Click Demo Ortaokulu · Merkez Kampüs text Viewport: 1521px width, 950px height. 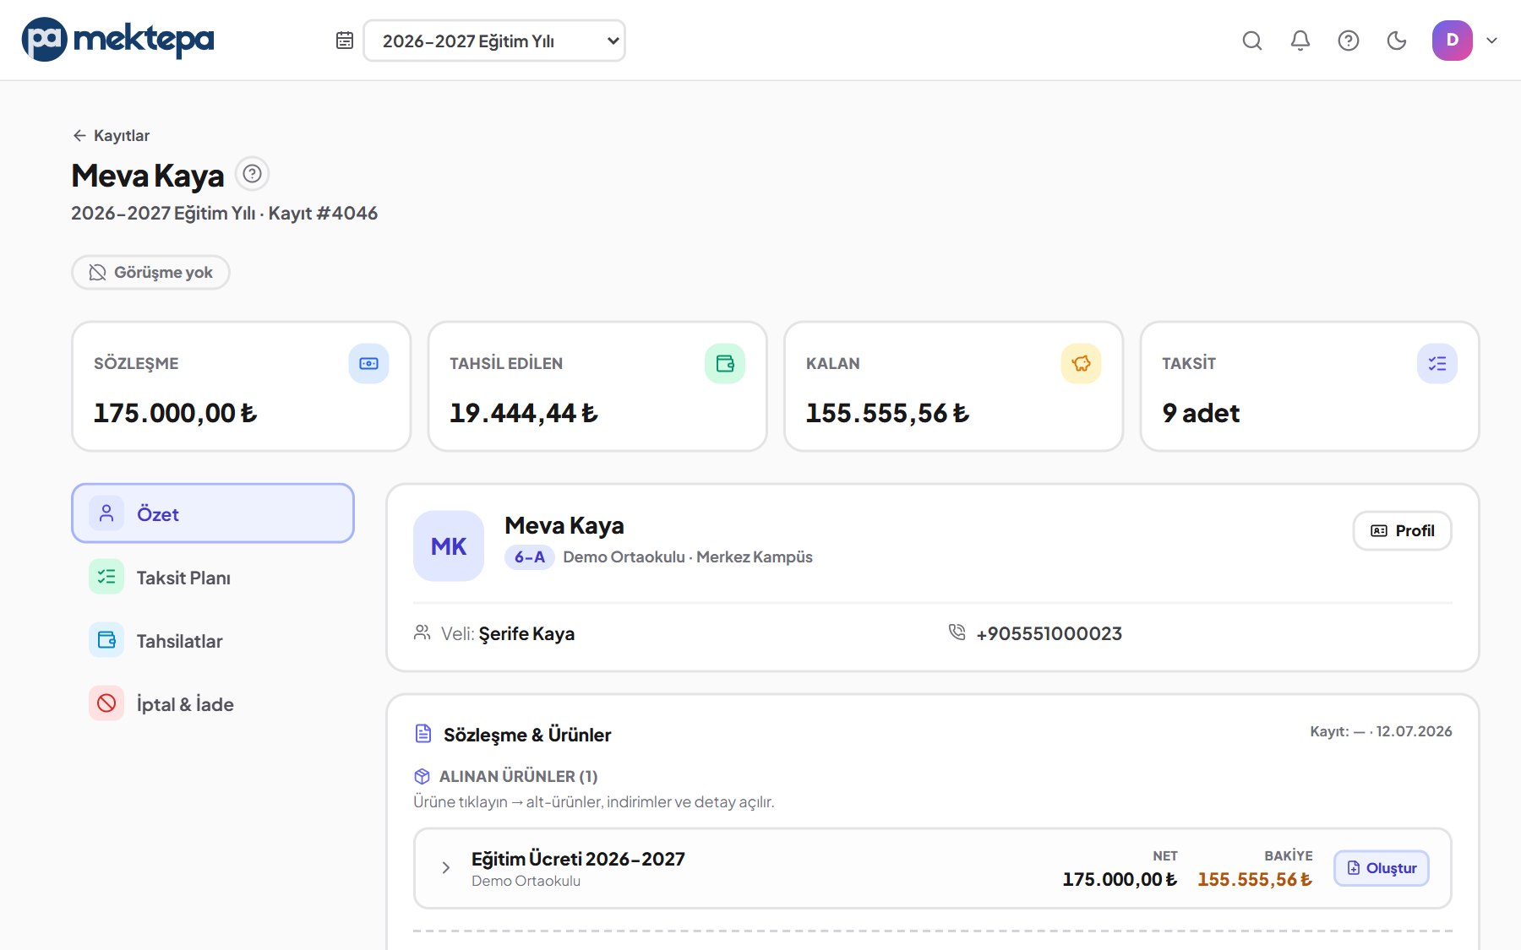[688, 557]
